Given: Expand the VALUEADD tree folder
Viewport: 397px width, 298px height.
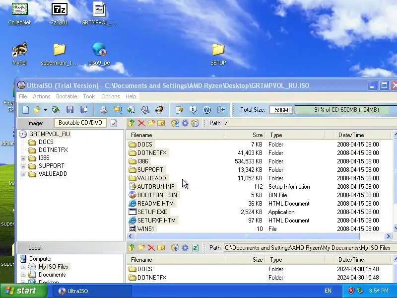Looking at the screenshot, I should click(23, 174).
